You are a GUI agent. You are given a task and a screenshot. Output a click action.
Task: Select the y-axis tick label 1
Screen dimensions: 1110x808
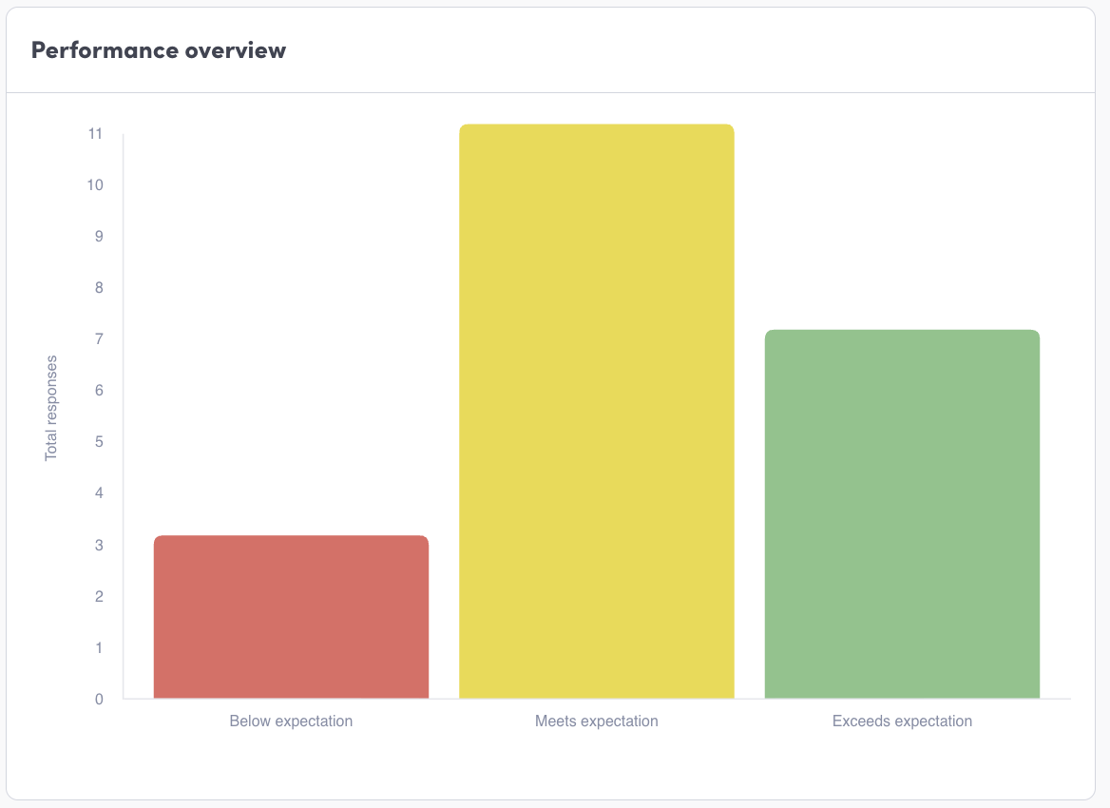tap(98, 648)
